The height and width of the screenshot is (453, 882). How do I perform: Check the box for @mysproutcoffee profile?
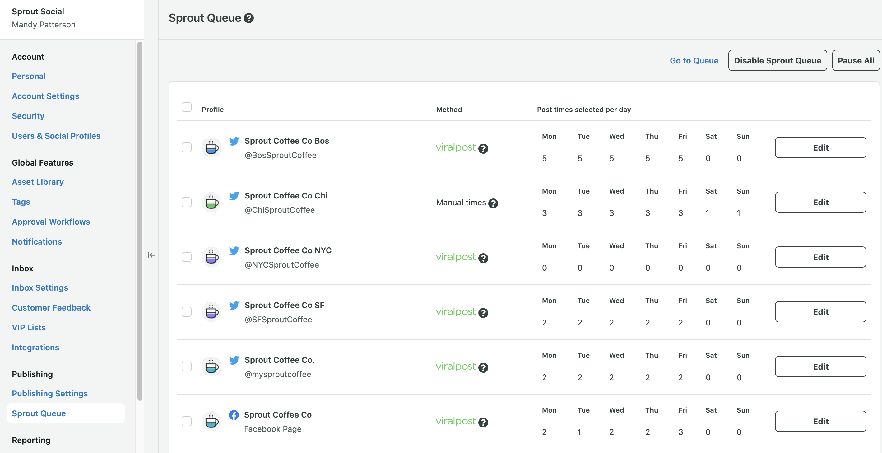pos(187,367)
